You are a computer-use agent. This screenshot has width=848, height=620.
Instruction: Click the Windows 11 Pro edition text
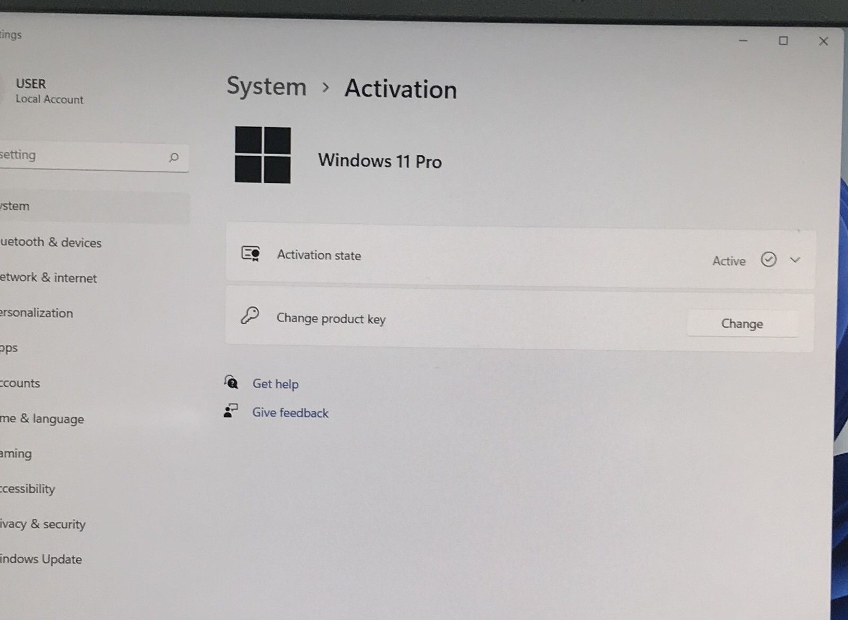(379, 161)
